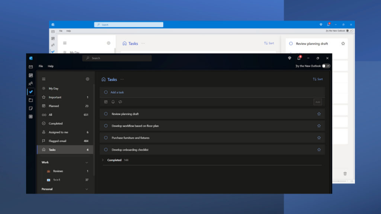381x214 pixels.
Task: Click inside the Search field at the top
Action: 117,58
